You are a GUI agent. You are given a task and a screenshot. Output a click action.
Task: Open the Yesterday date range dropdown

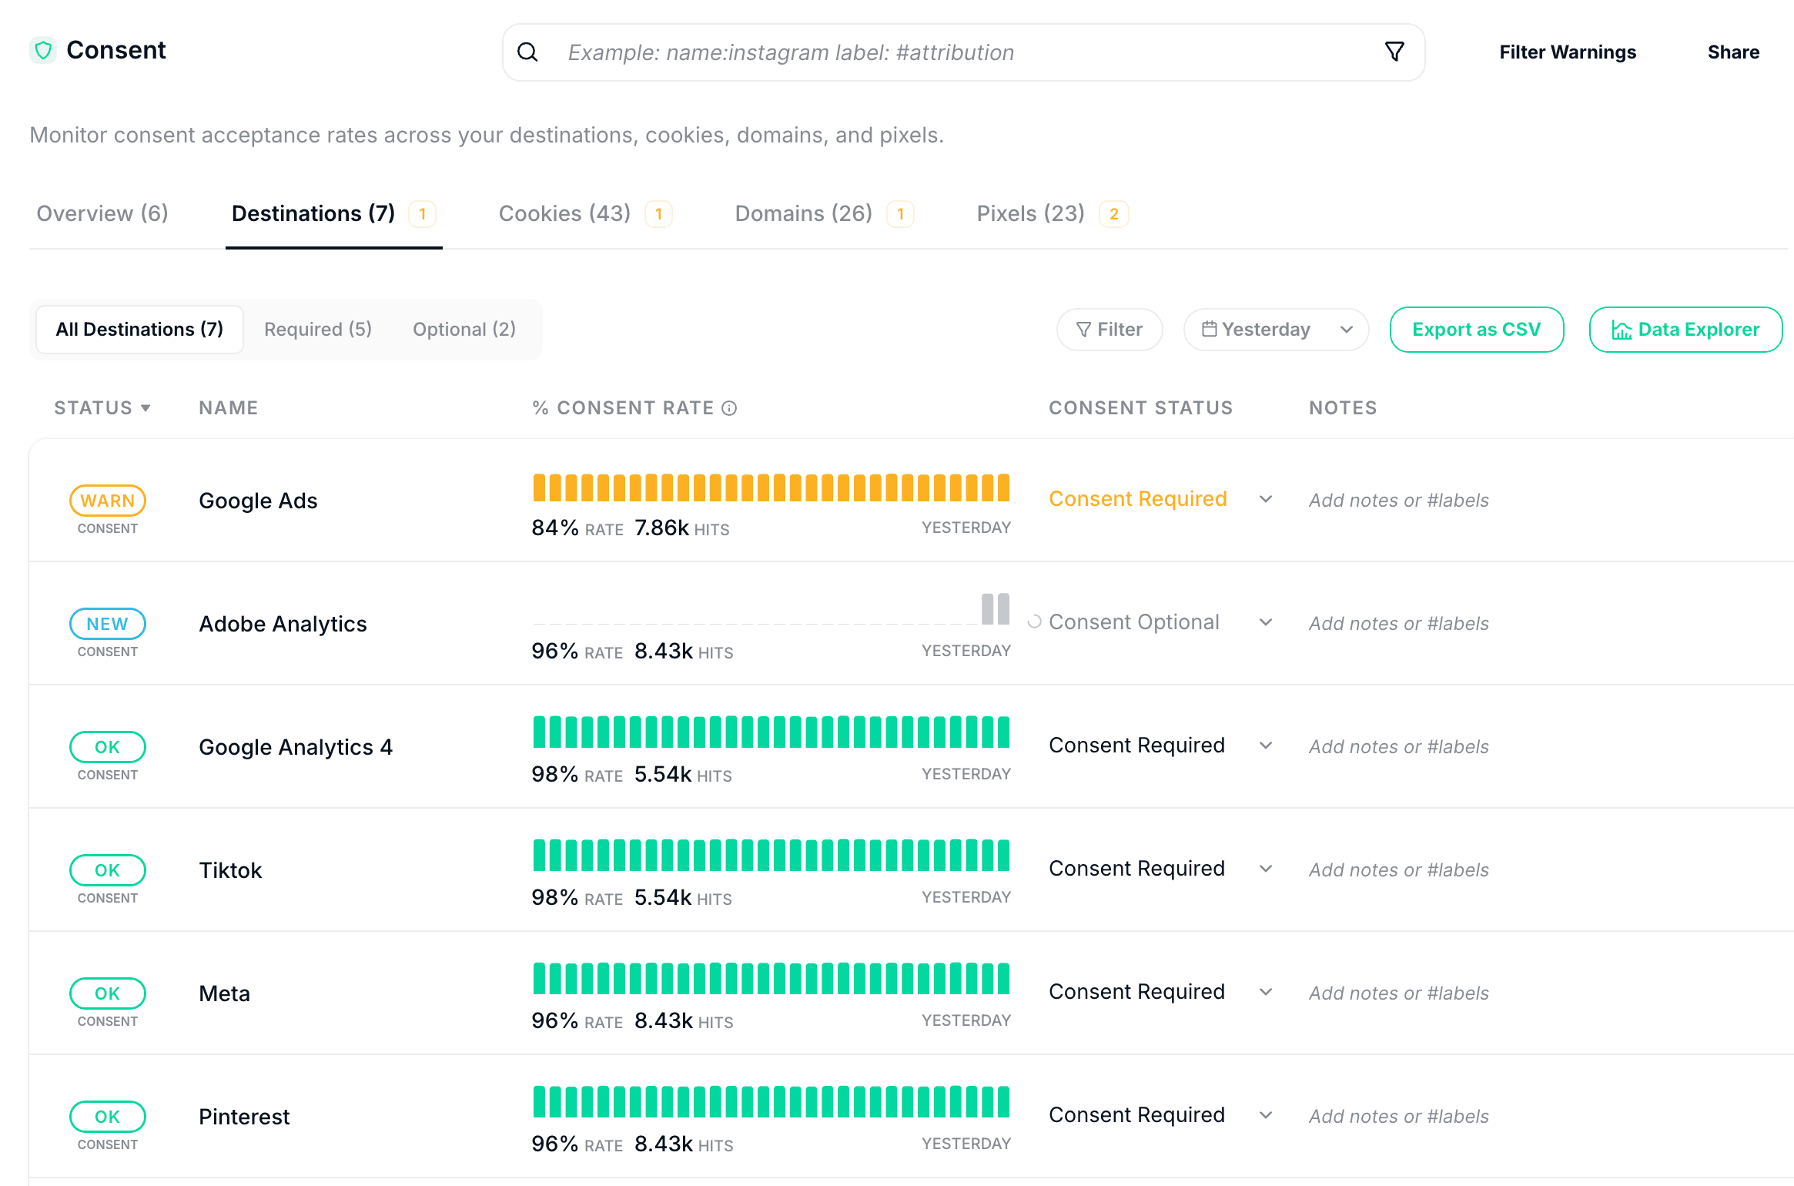tap(1276, 330)
